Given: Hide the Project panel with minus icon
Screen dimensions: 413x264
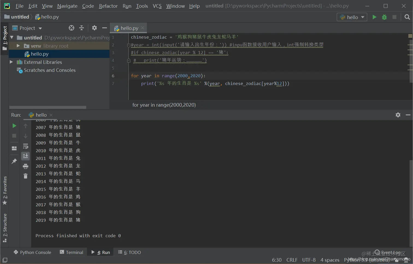Looking at the screenshot, I should [x=104, y=28].
